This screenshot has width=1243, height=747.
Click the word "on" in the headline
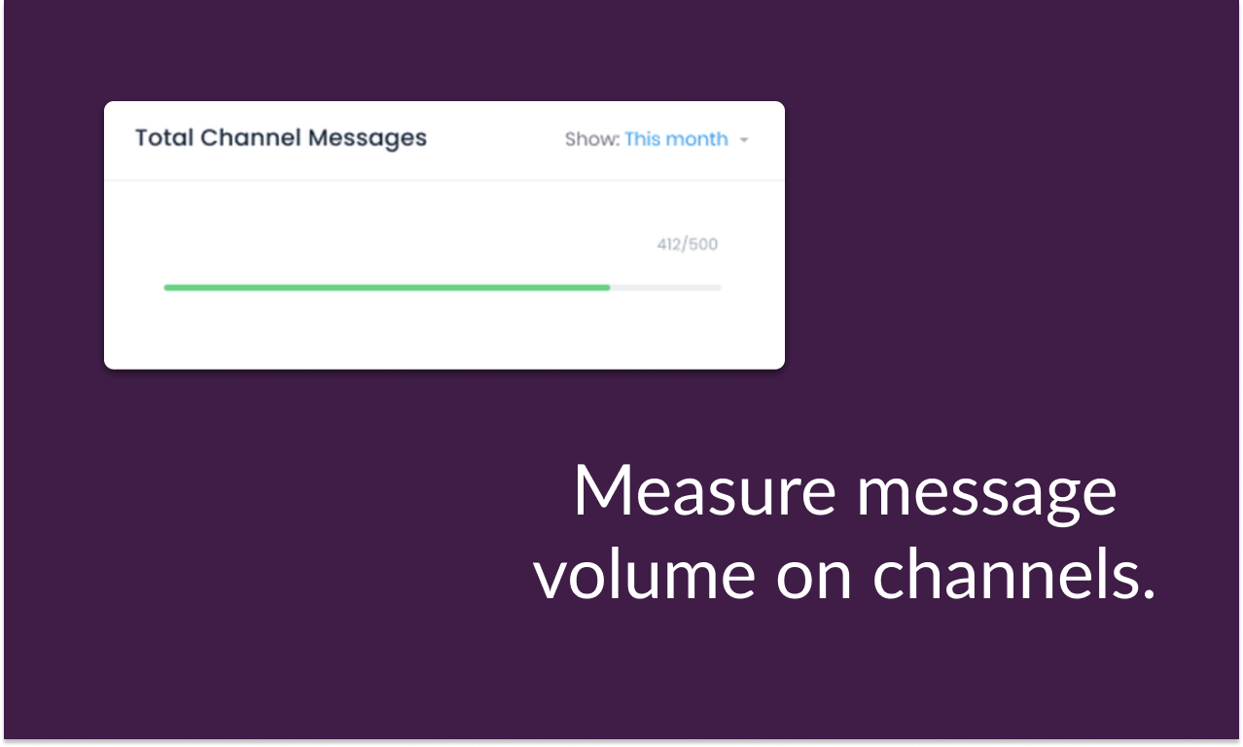(814, 579)
